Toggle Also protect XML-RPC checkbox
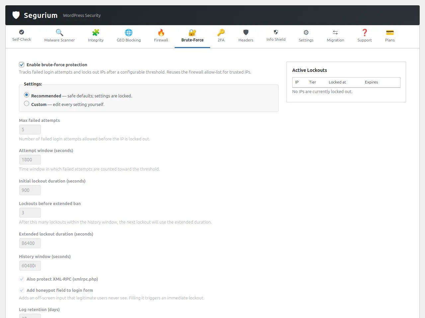 22,279
